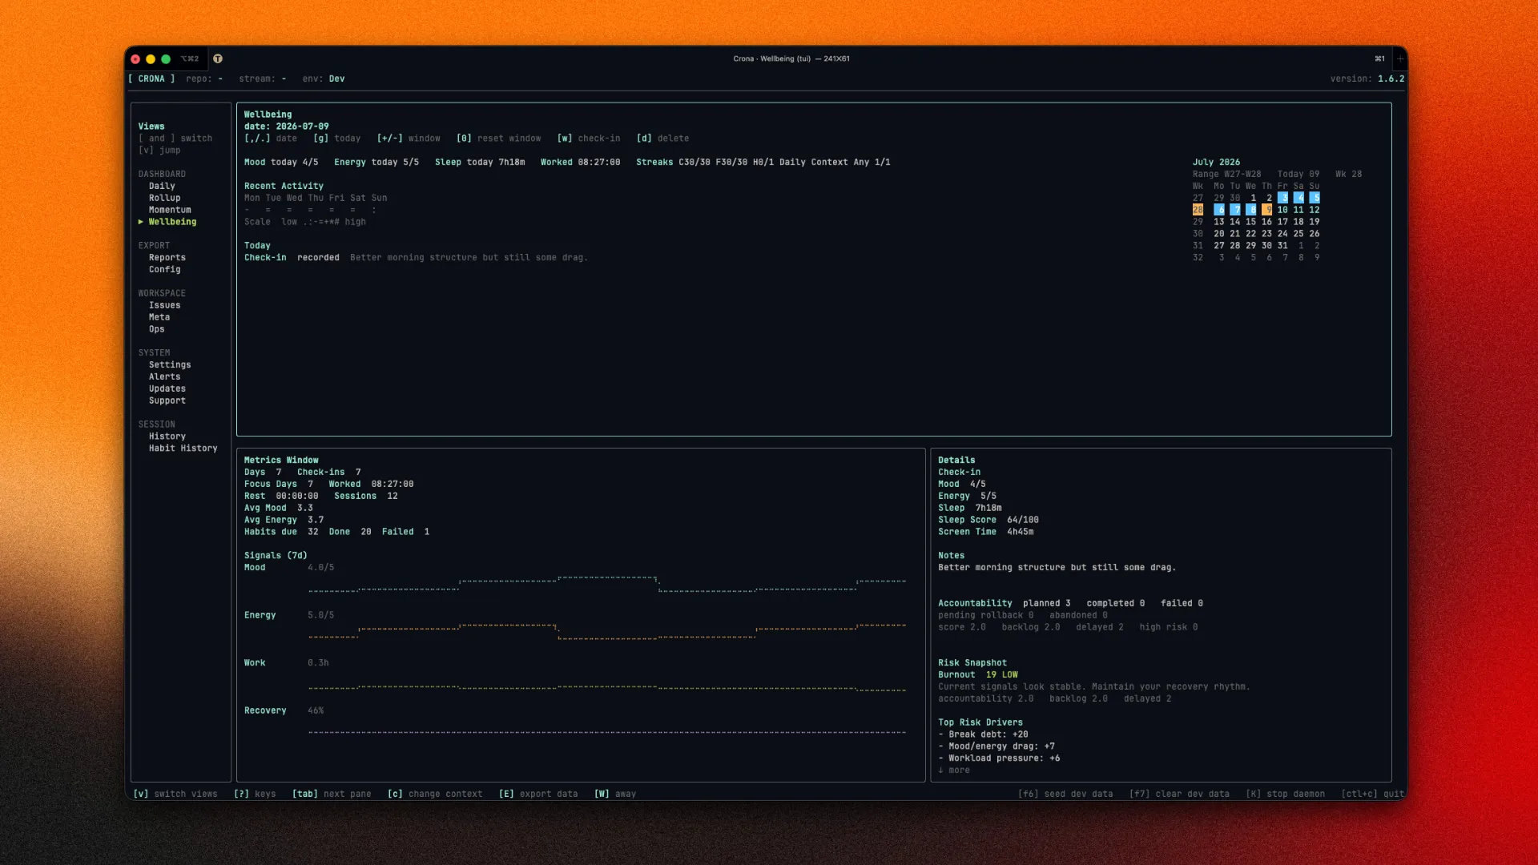Click the [0] reset window hint
Screen dimensions: 1538x865
(x=498, y=139)
